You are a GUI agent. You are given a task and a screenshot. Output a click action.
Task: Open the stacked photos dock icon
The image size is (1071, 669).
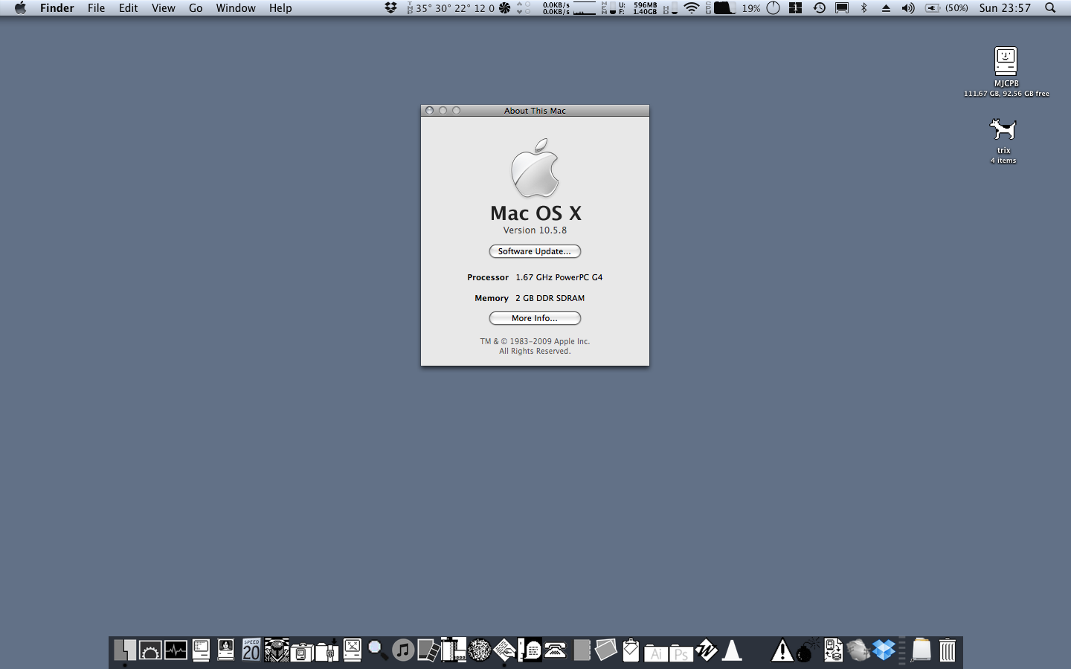pyautogui.click(x=605, y=650)
